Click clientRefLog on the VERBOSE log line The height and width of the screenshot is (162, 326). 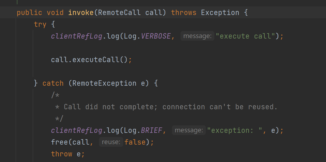point(77,36)
